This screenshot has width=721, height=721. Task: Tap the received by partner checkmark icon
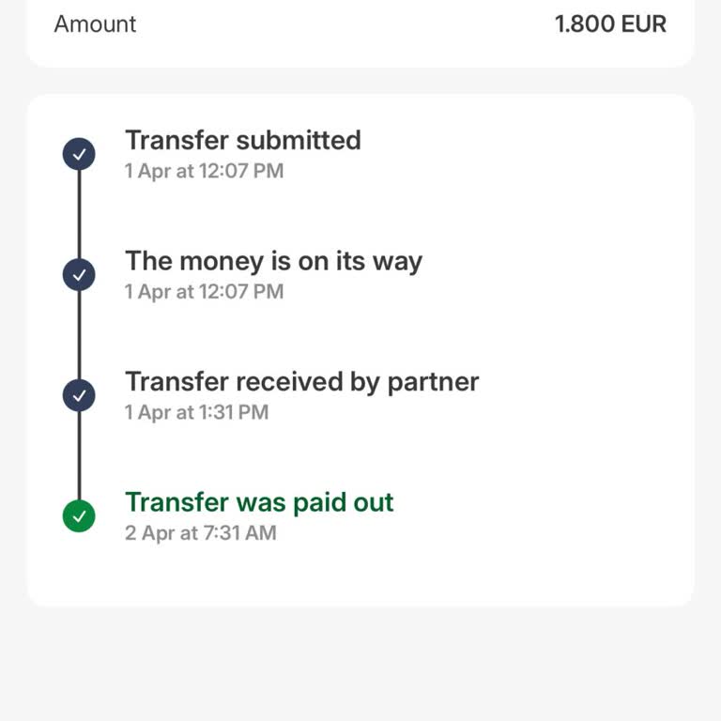pyautogui.click(x=79, y=395)
